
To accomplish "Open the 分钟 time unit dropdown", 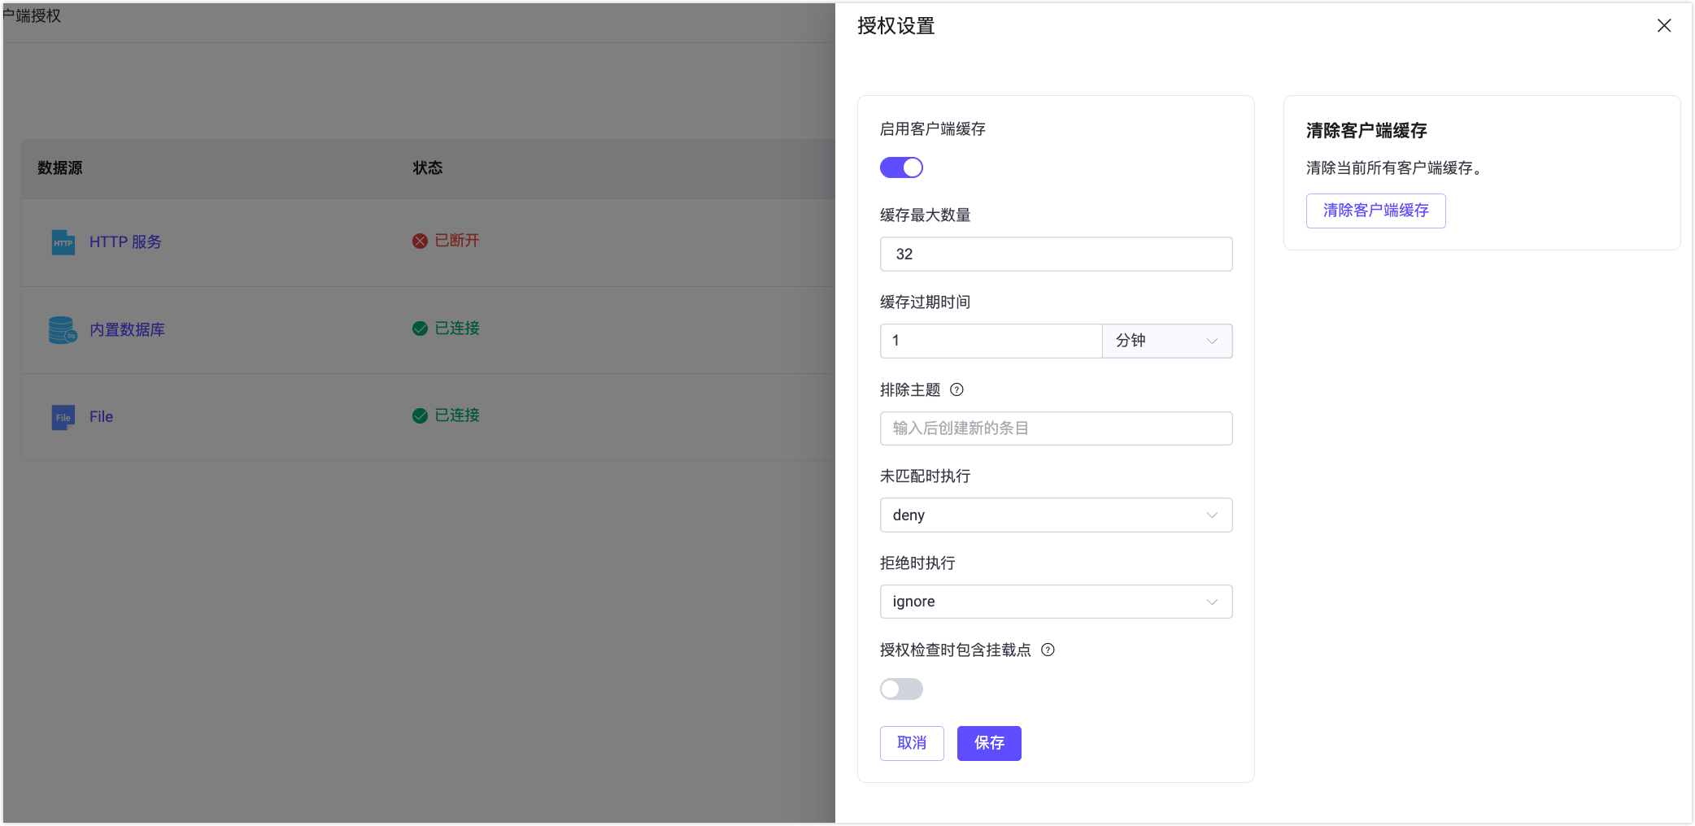I will pyautogui.click(x=1166, y=341).
